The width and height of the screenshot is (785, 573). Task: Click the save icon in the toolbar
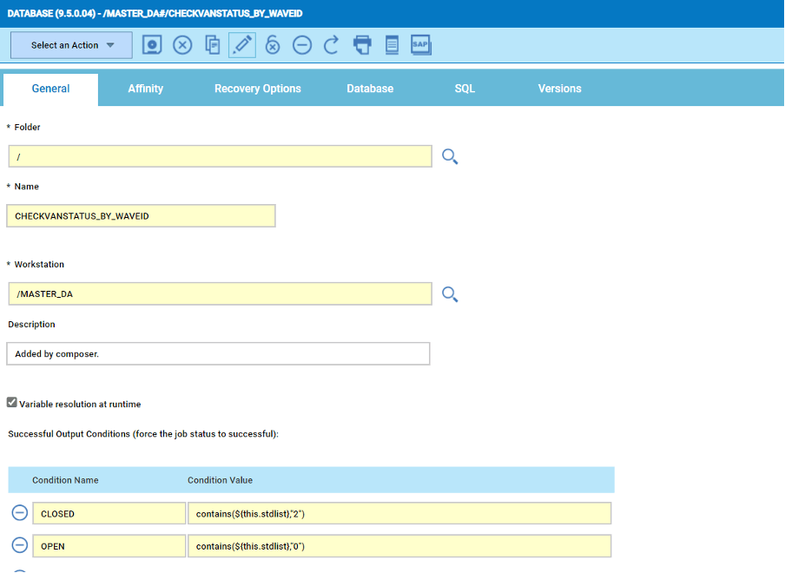152,45
